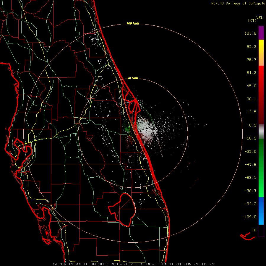Click the NEXLAB-College of DuPage credit text

click(x=236, y=3)
